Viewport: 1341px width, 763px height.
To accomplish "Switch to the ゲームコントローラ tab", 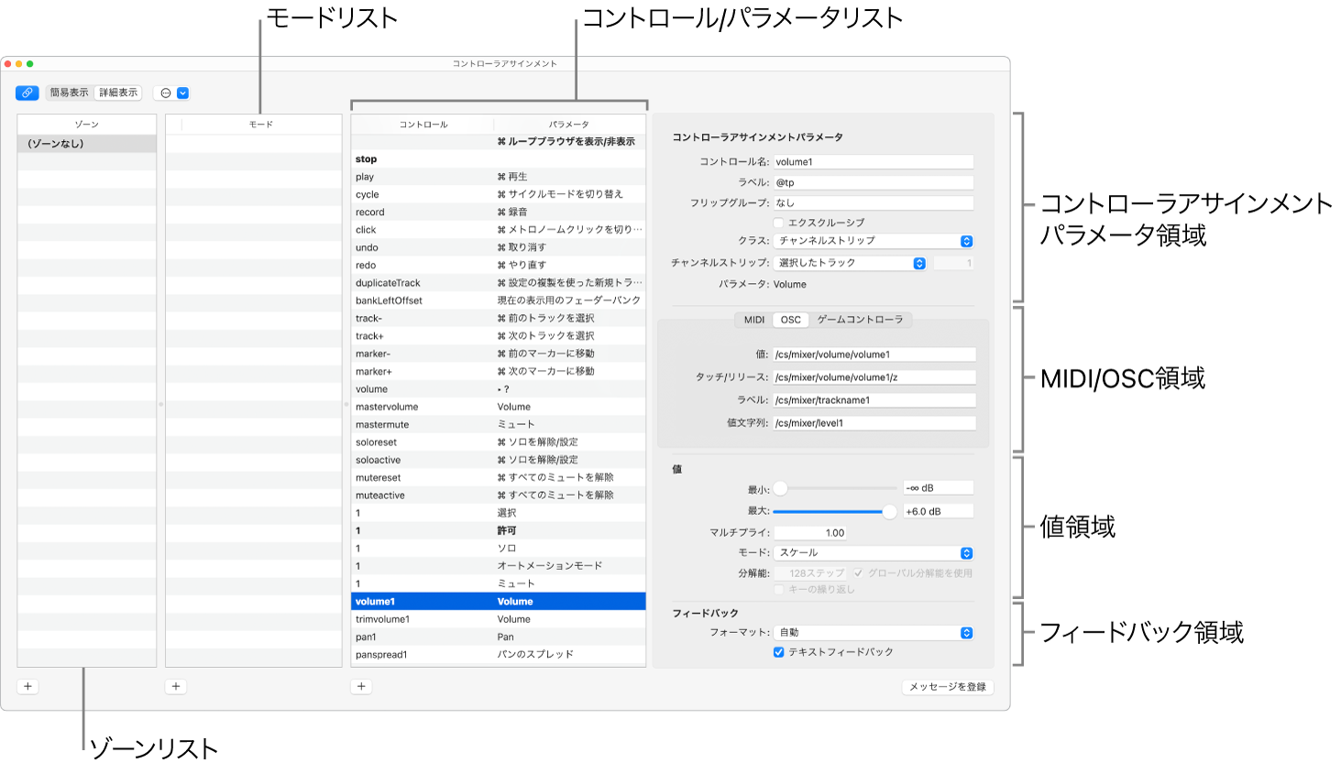I will click(862, 320).
